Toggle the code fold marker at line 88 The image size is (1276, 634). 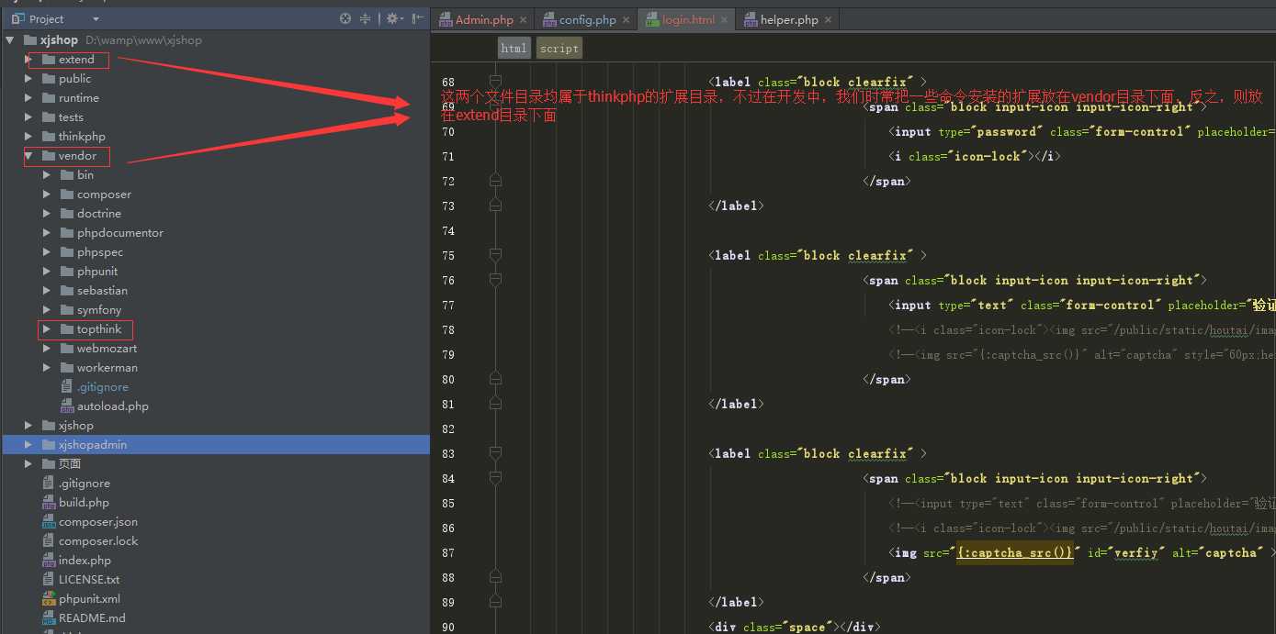pos(495,578)
